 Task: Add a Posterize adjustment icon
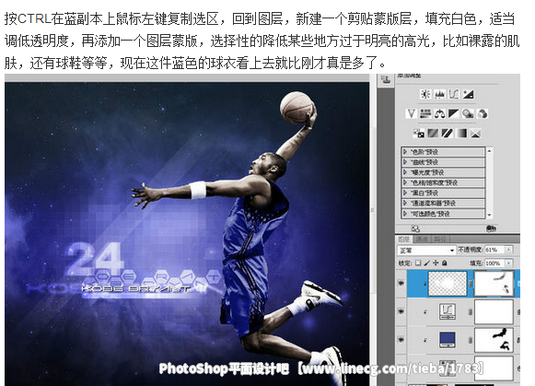(433, 133)
